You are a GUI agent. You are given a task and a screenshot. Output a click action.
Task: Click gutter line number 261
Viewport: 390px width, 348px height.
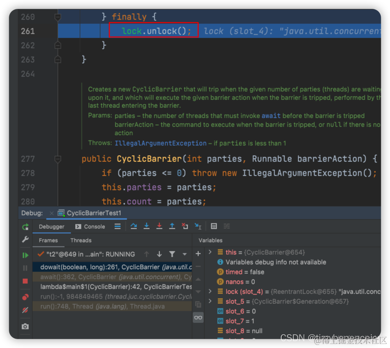(28, 31)
